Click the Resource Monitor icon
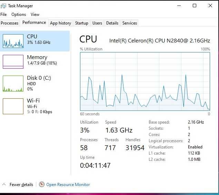219x195 pixels. pos(42,184)
